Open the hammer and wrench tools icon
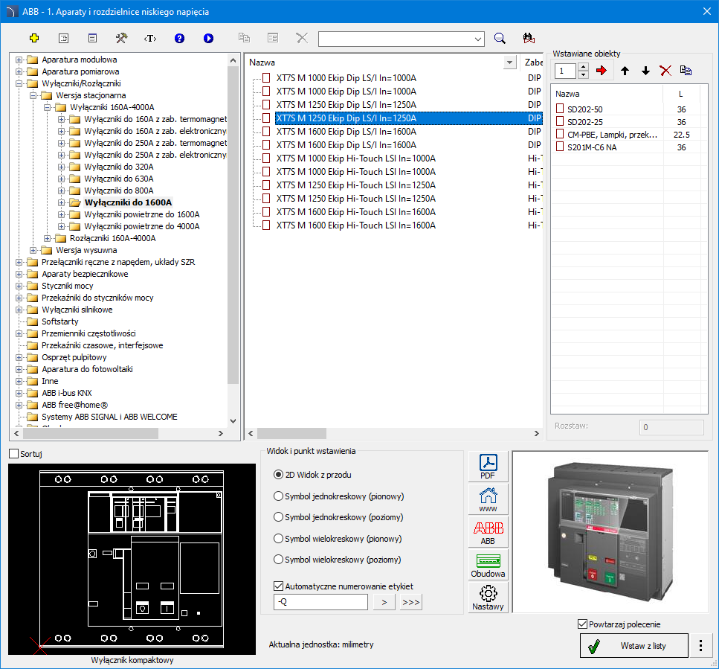 coord(121,38)
